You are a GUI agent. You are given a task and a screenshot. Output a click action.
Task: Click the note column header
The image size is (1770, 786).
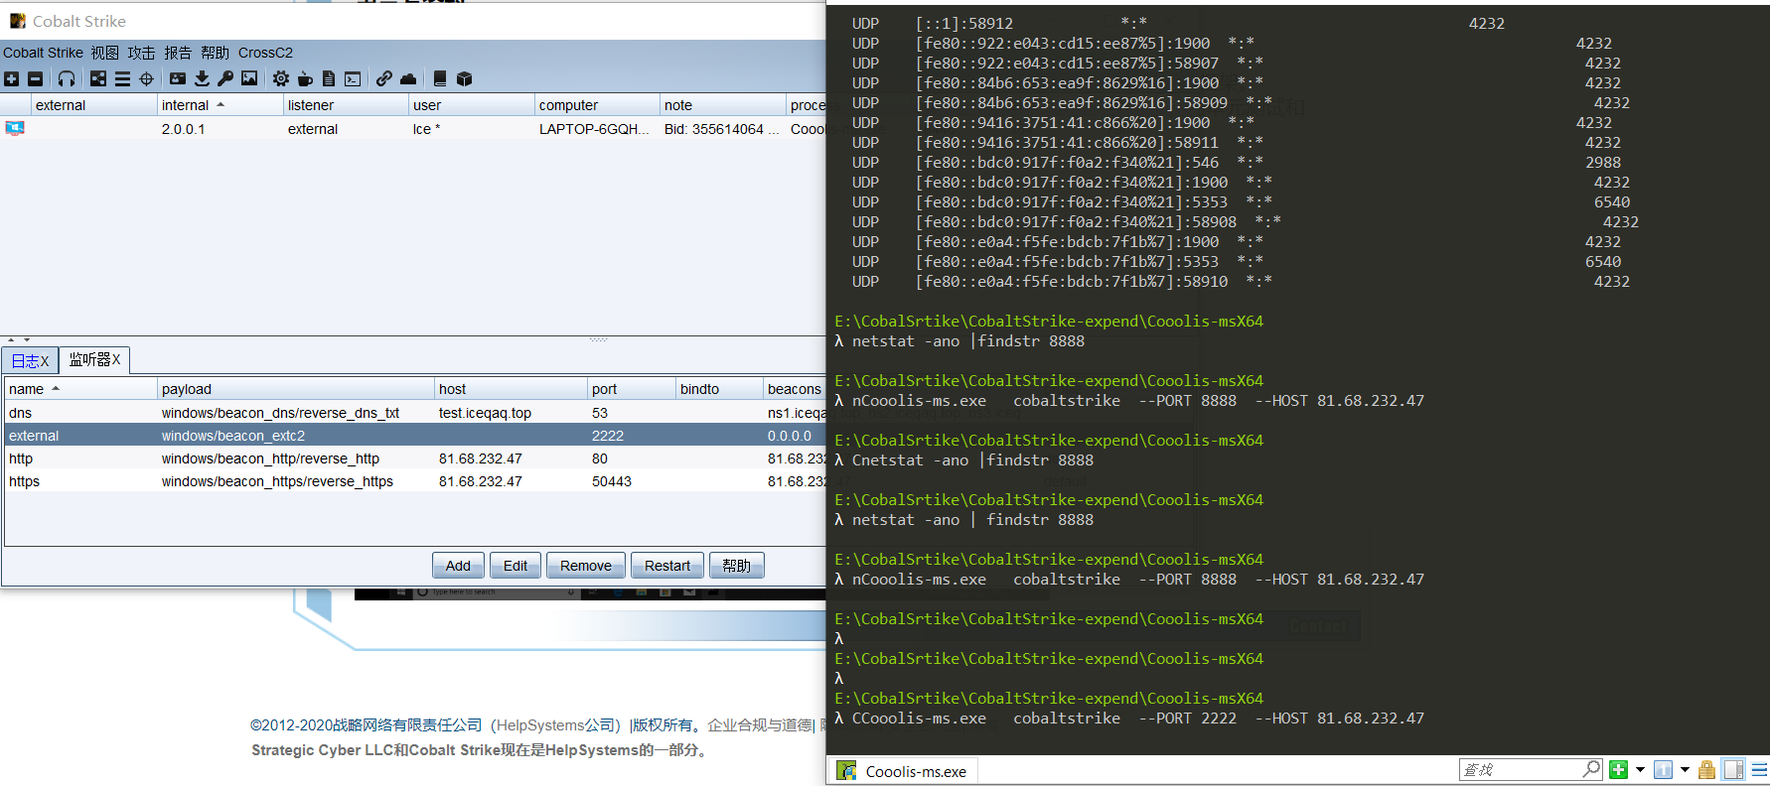pyautogui.click(x=723, y=105)
